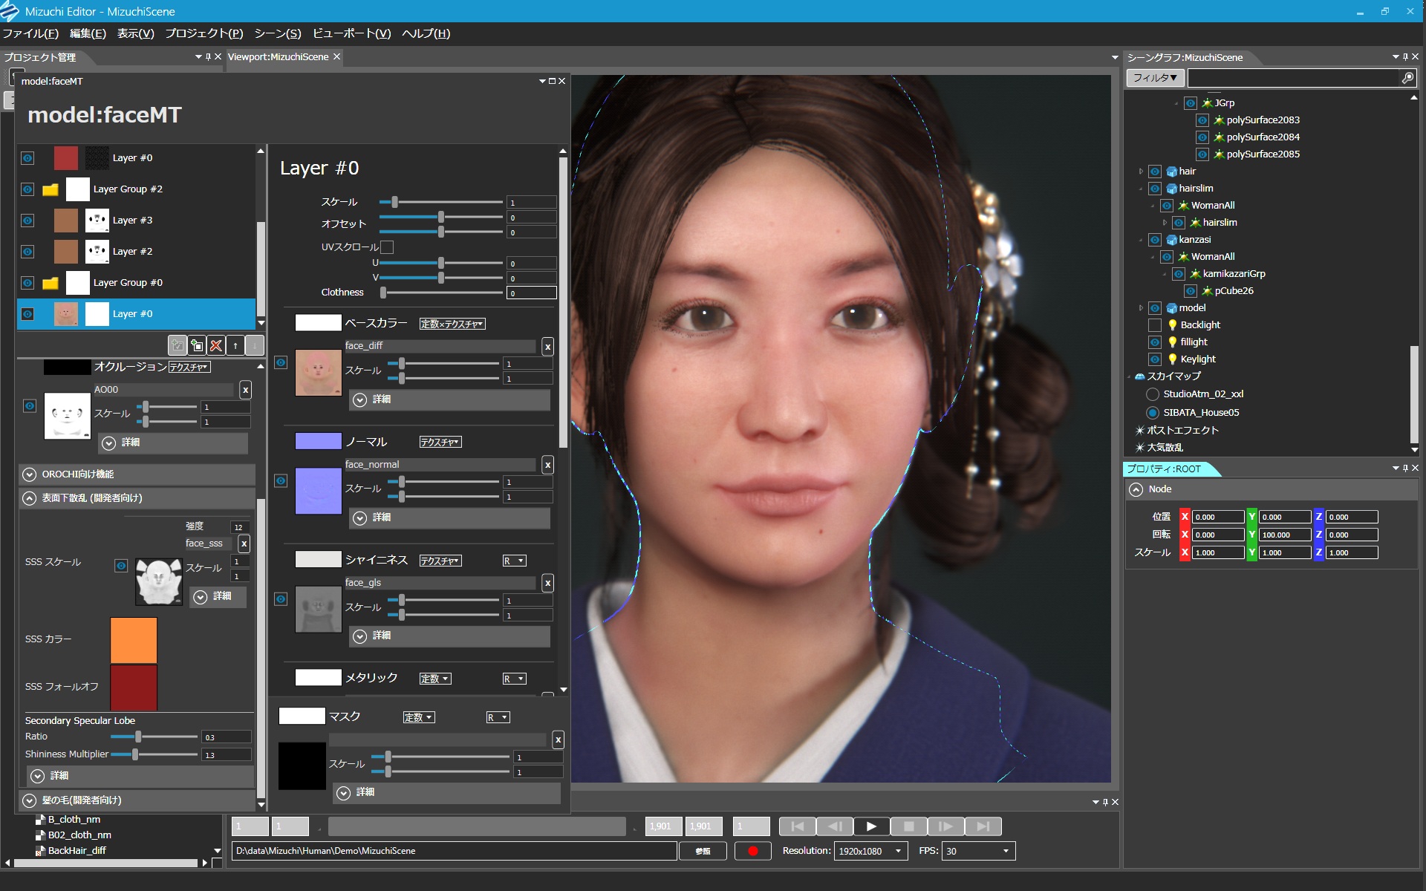Click the フィルタ button in scene graph
Image resolution: width=1426 pixels, height=891 pixels.
click(x=1154, y=78)
